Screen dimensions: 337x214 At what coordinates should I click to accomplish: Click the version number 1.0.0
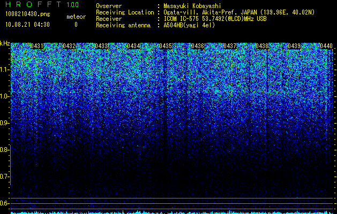pyautogui.click(x=73, y=4)
